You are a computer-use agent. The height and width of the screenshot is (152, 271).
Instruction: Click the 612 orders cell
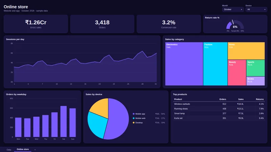[224, 104]
